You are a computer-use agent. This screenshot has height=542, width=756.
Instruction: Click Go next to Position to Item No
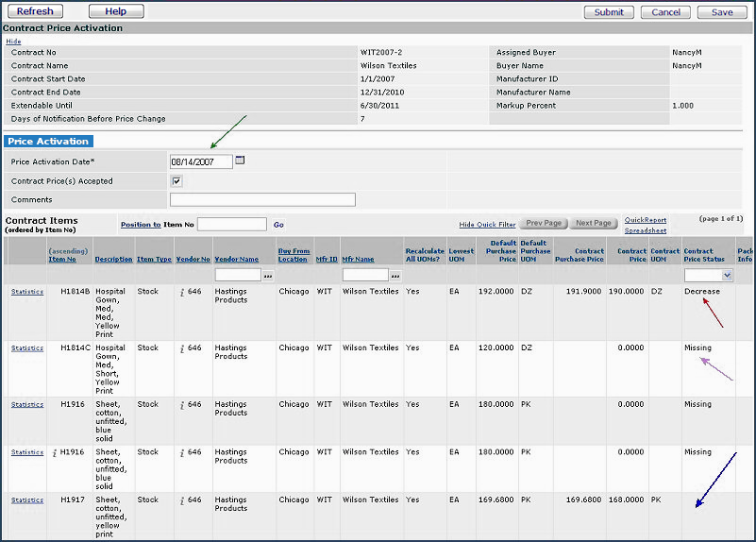click(278, 225)
